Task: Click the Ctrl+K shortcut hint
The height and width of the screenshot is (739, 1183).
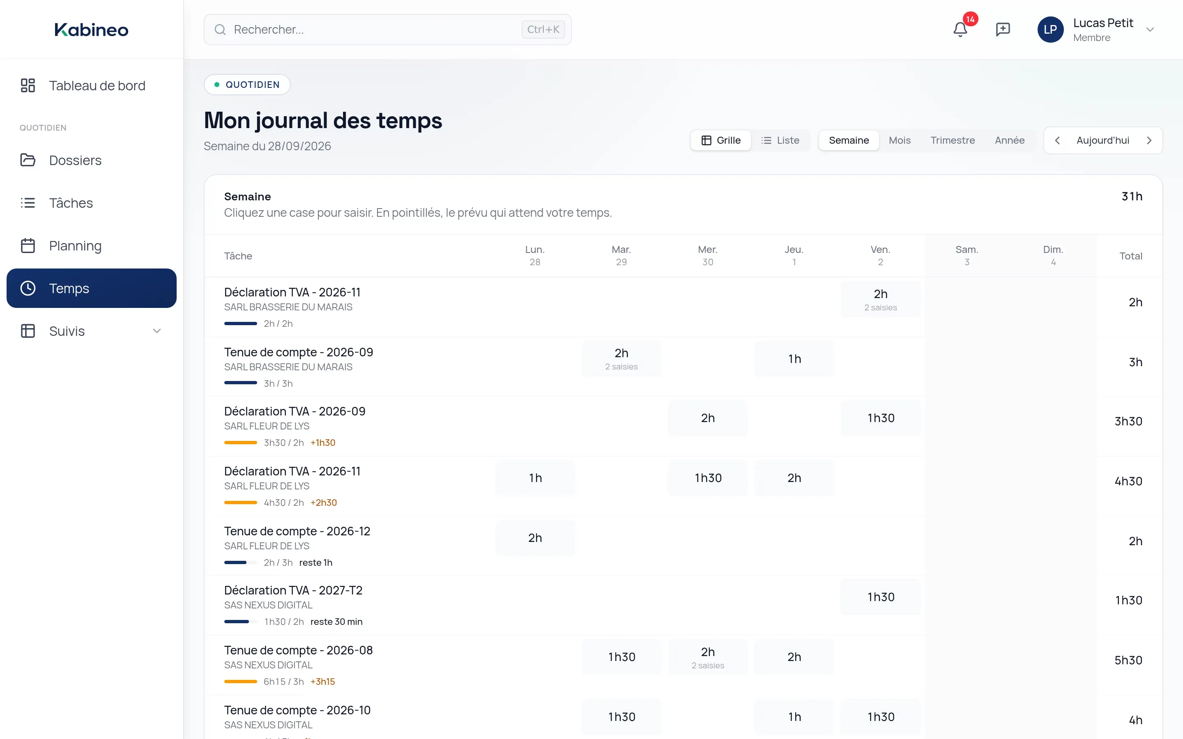Action: click(543, 29)
